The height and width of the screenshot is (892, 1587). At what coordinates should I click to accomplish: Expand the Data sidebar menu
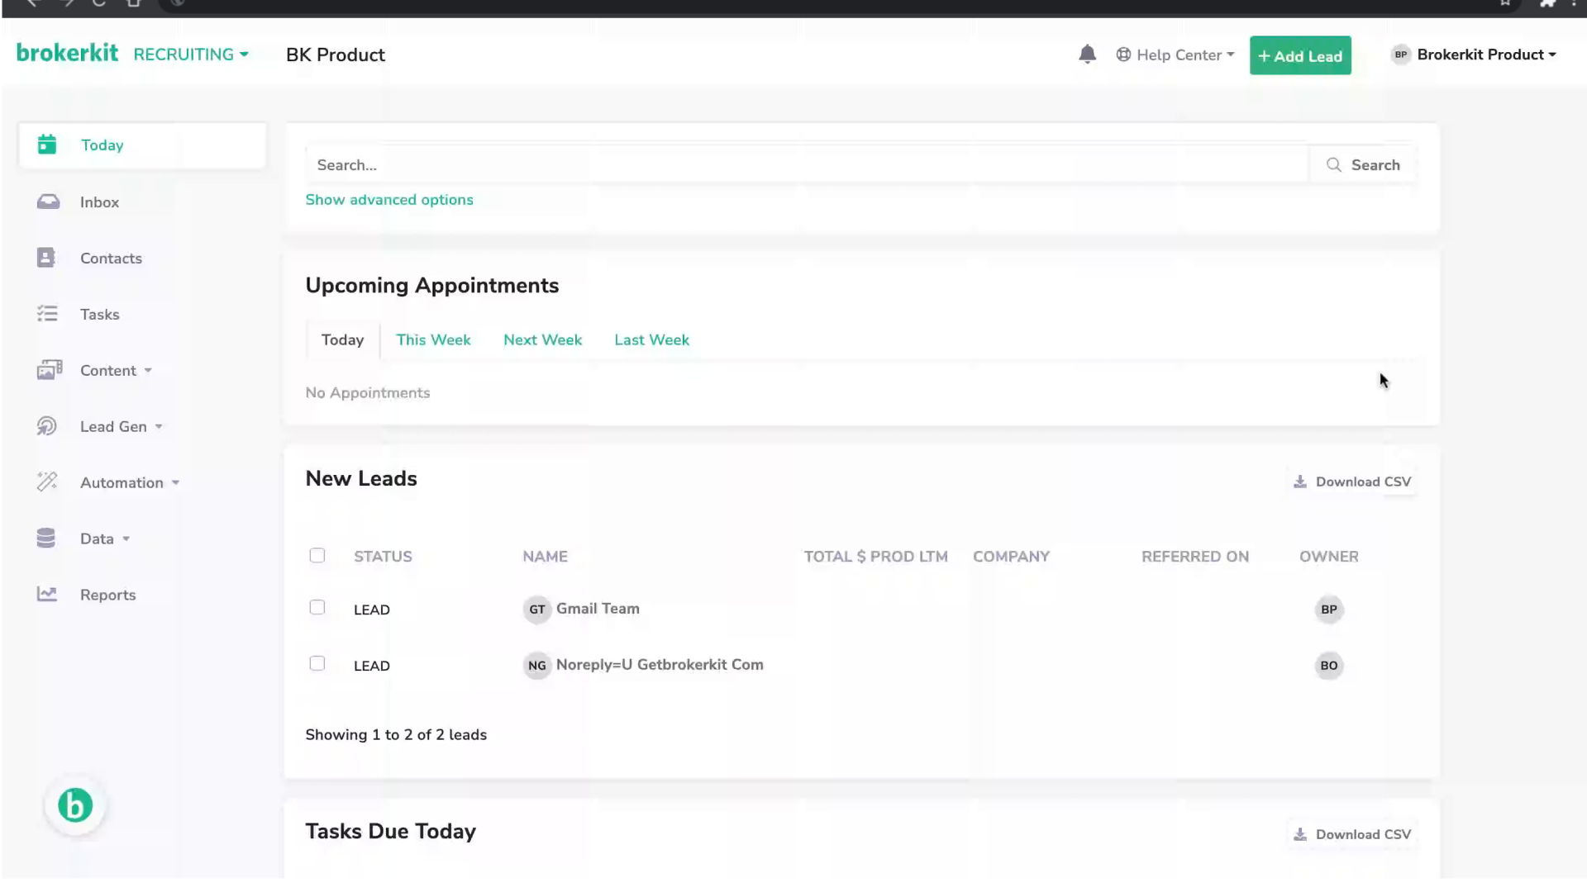tap(105, 539)
